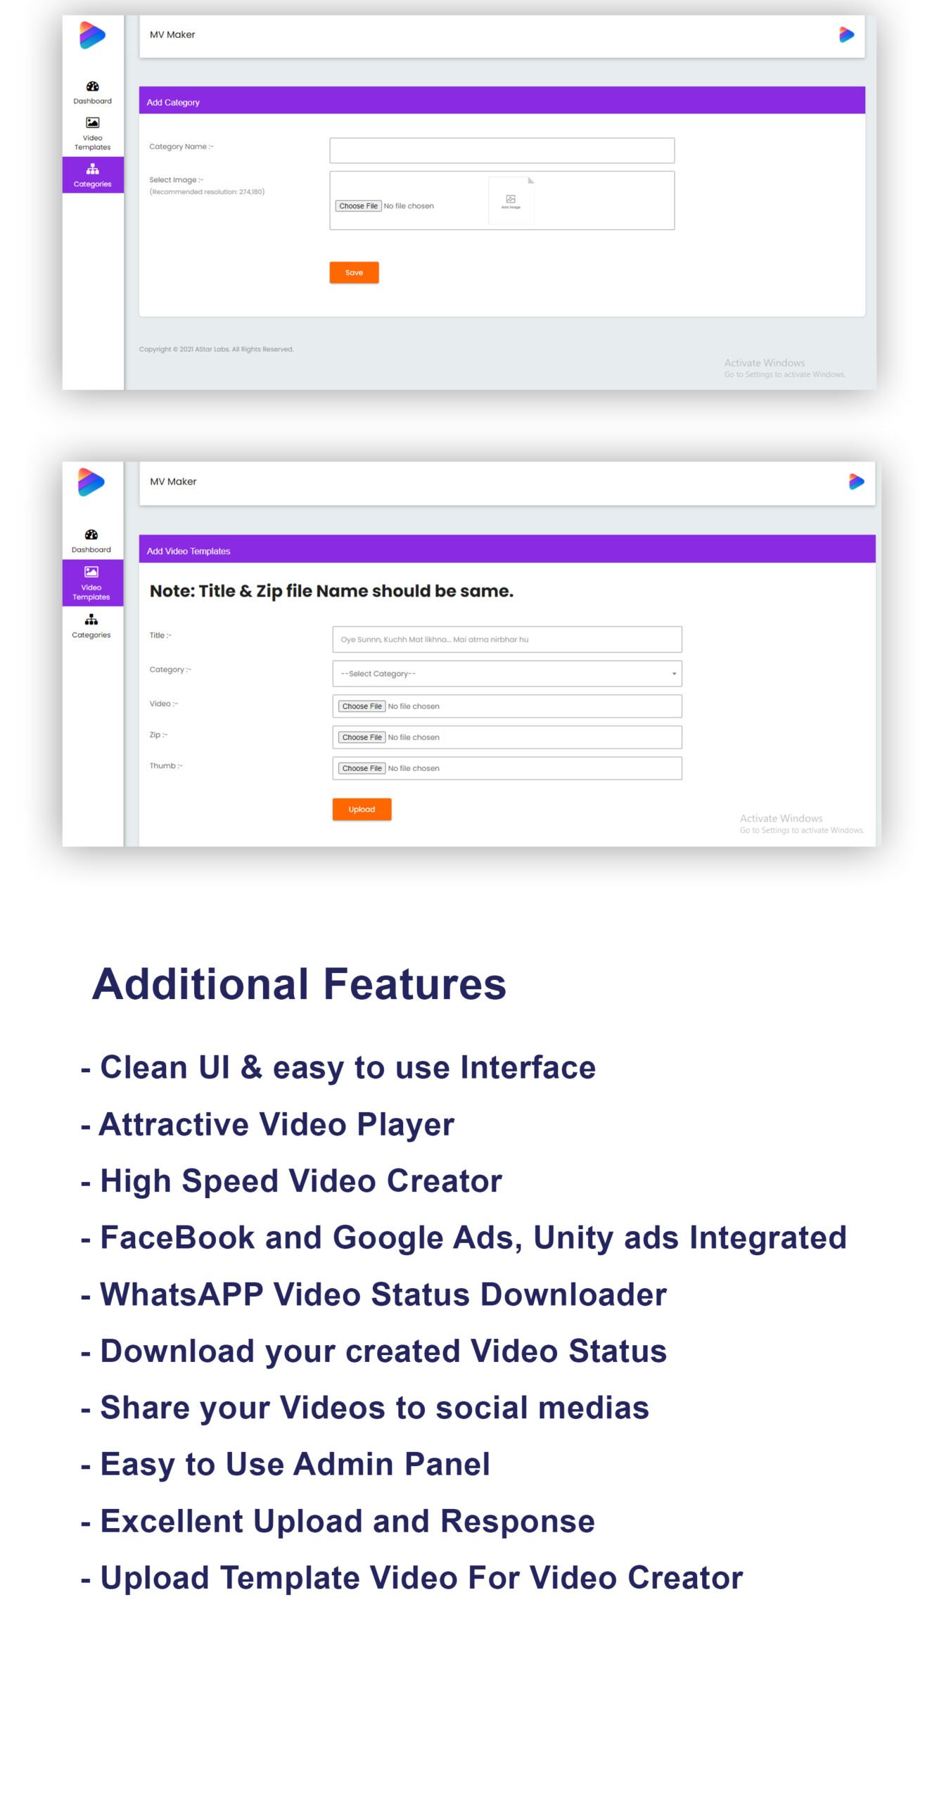Viewport: 944px width, 1801px height.
Task: Click the profile logo icon in Video Templates header
Action: point(856,482)
